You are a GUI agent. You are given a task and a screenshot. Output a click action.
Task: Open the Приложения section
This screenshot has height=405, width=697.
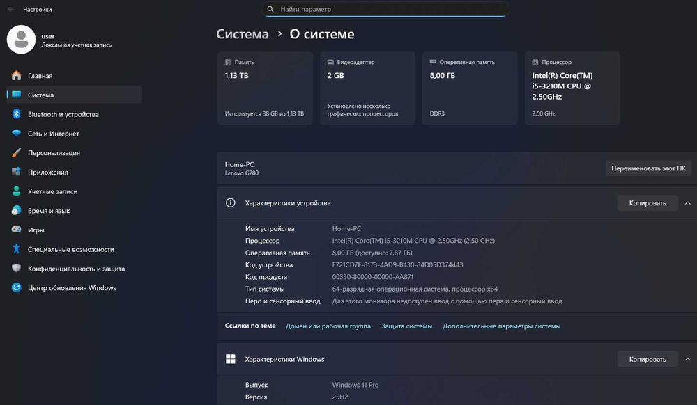point(75,172)
